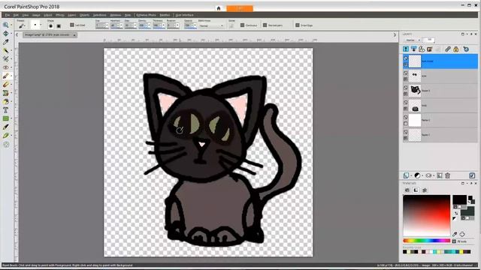Image resolution: width=481 pixels, height=270 pixels.
Task: Open the Image menu
Action: point(36,15)
